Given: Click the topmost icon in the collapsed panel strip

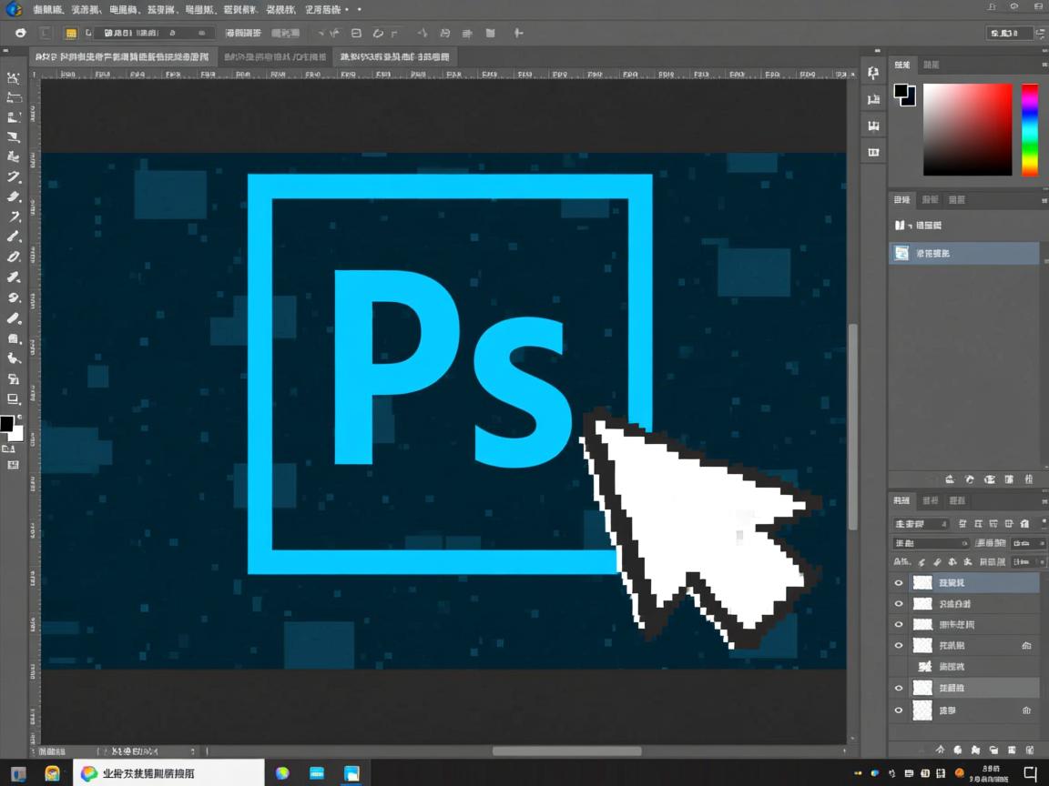Looking at the screenshot, I should coord(874,74).
